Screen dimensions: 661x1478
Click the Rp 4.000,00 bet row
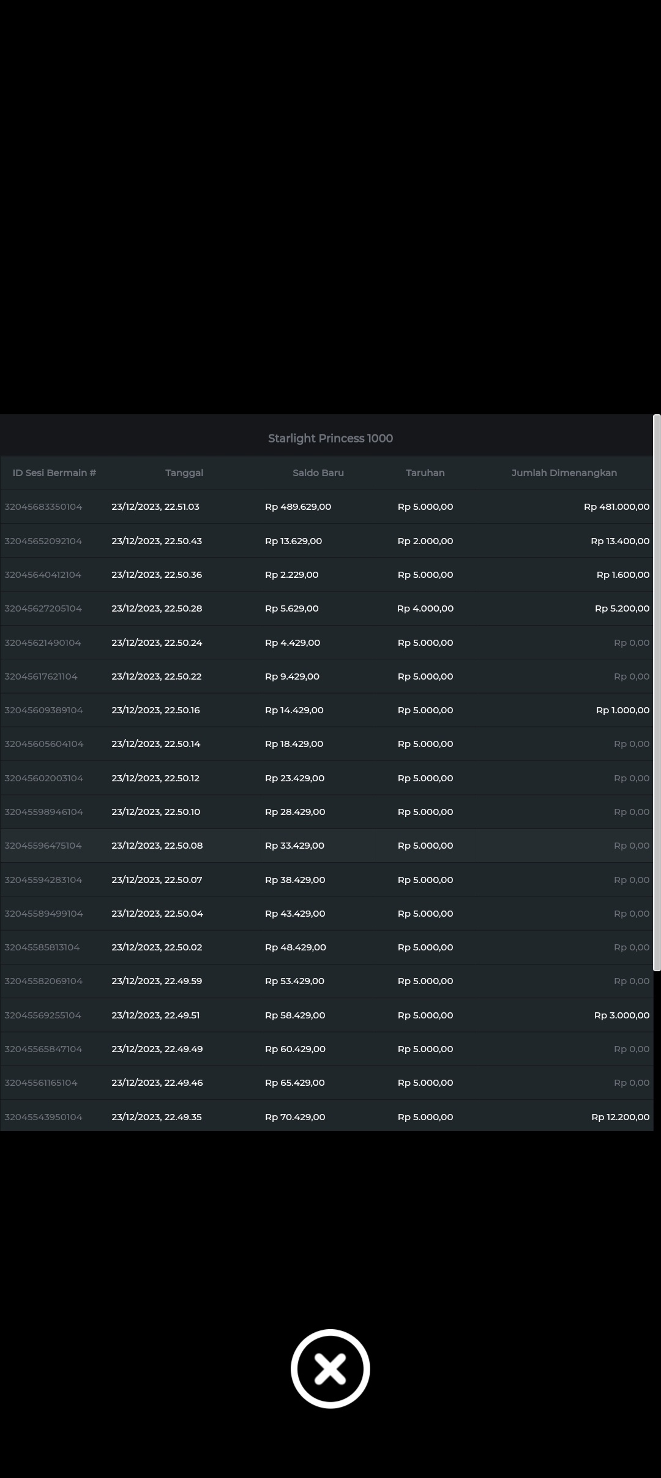[x=425, y=608]
